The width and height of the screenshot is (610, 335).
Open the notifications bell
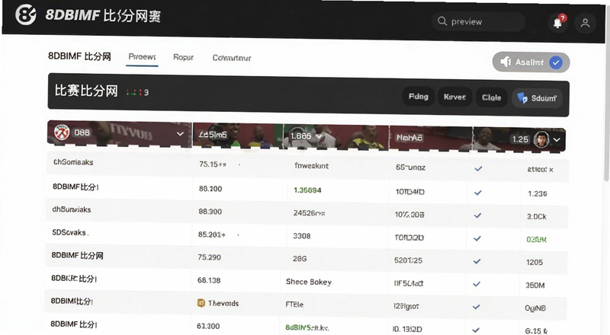pyautogui.click(x=558, y=23)
